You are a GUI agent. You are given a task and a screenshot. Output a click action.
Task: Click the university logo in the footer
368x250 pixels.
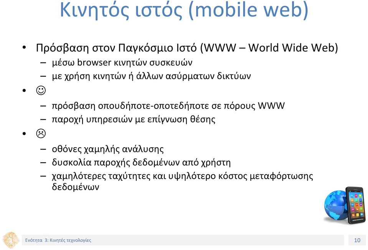coord(11,240)
